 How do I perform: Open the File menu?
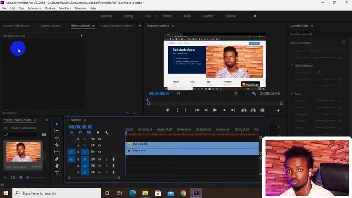(x=4, y=8)
